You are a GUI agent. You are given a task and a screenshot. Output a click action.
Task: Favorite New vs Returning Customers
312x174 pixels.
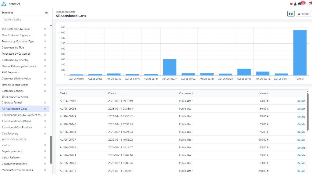(45, 66)
